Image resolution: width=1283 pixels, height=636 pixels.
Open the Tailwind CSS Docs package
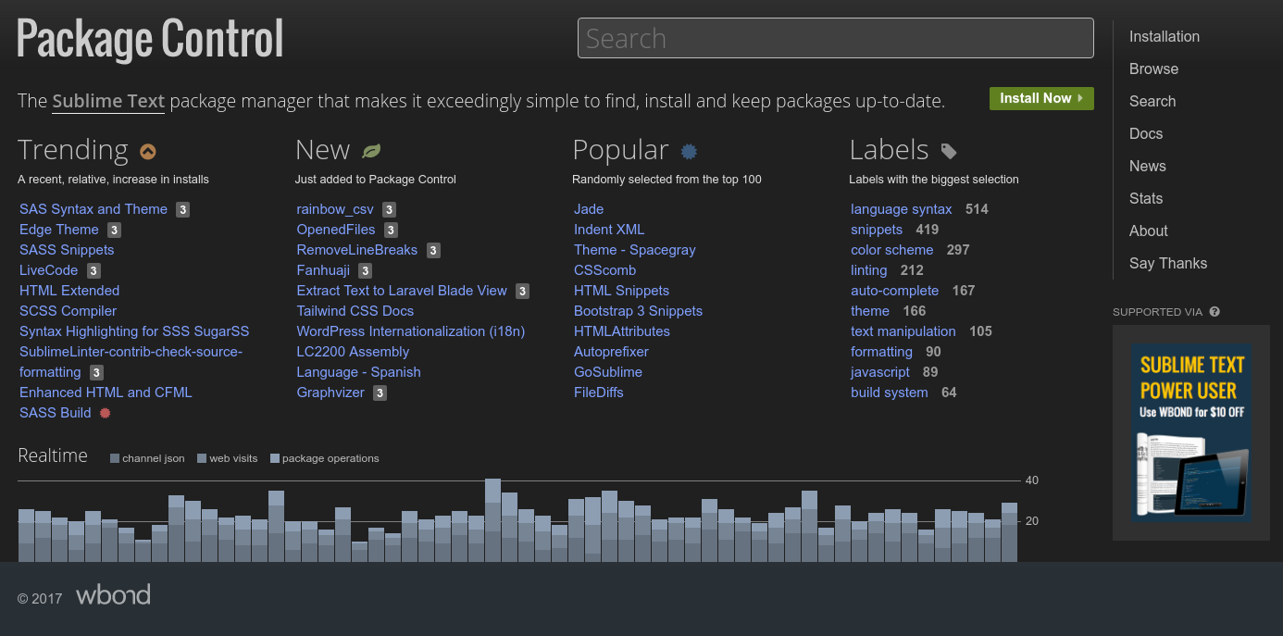[x=355, y=311]
